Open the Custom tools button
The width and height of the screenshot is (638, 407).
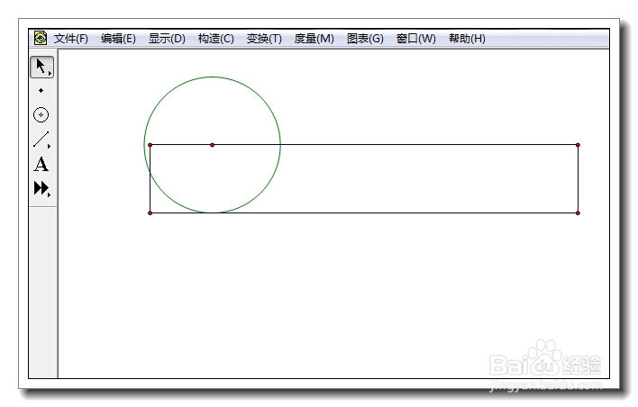point(41,188)
